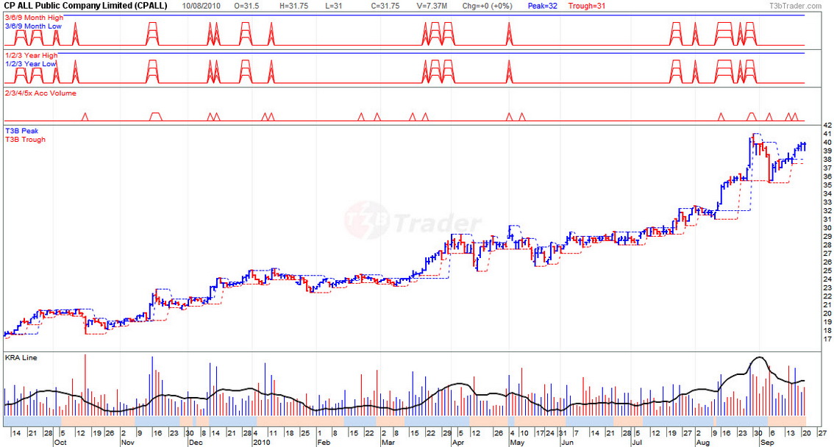Click the Chg=+0 (+0%) change value
This screenshot has width=834, height=447.
click(487, 6)
